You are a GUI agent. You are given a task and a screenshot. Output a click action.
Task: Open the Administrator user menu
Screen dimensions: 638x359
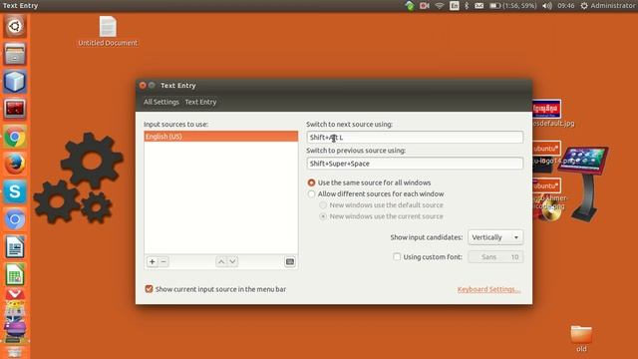coord(614,6)
